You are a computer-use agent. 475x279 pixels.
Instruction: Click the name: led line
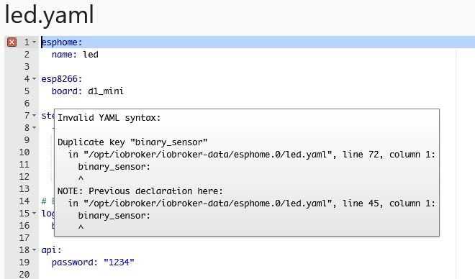(x=75, y=55)
